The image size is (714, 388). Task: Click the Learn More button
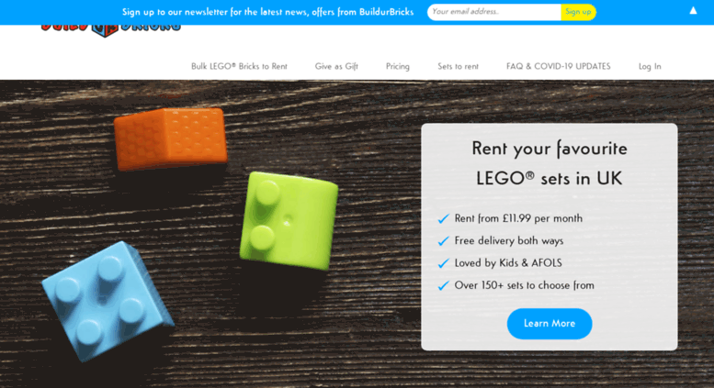tap(550, 324)
